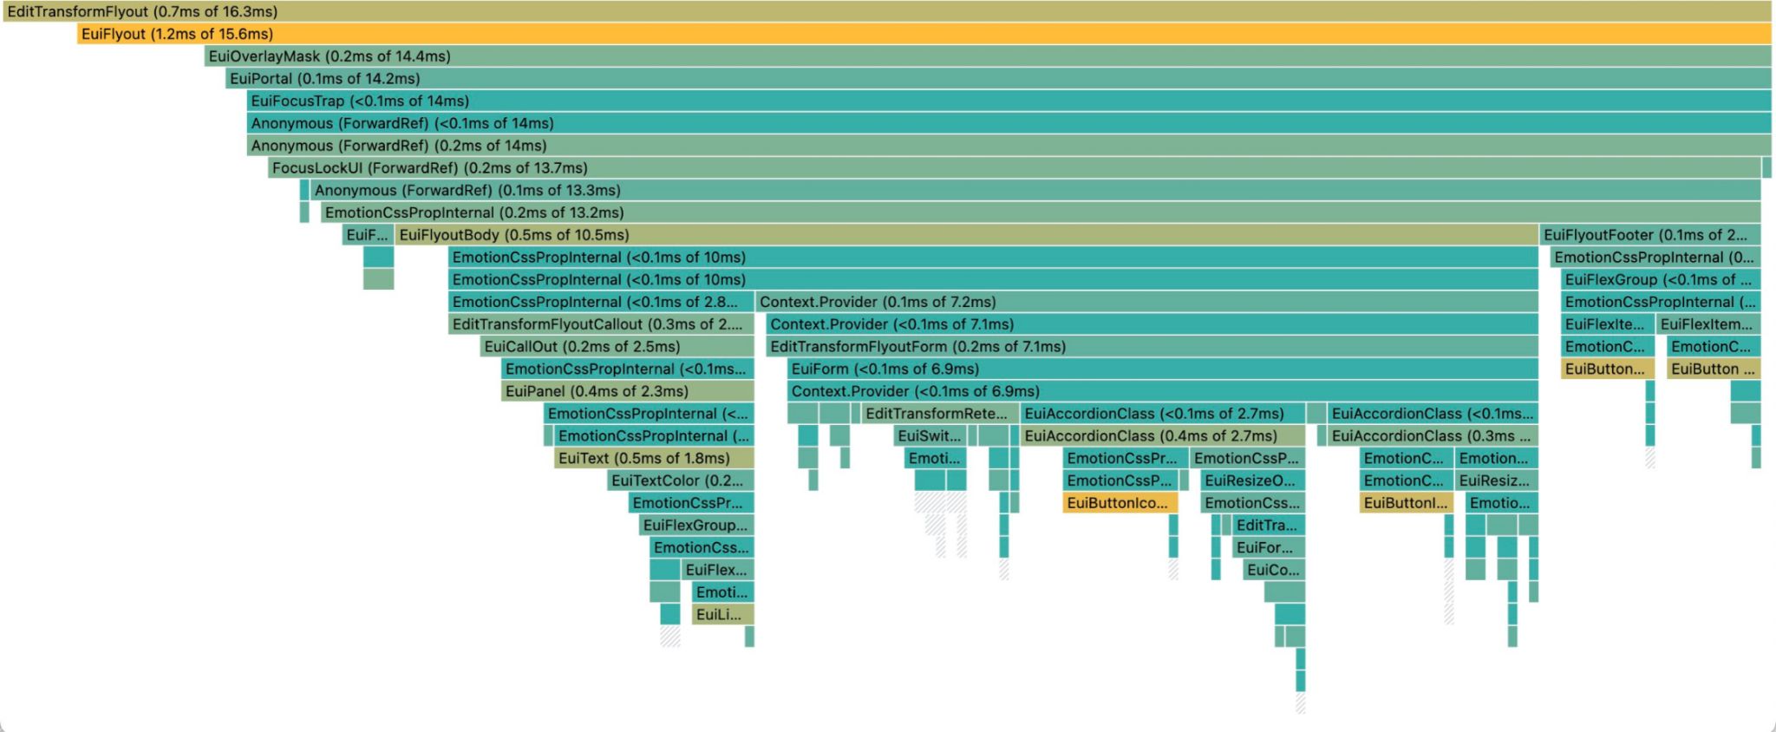Select Context.Provider (<0.1ms of 7.1ms) bar

coord(1152,324)
